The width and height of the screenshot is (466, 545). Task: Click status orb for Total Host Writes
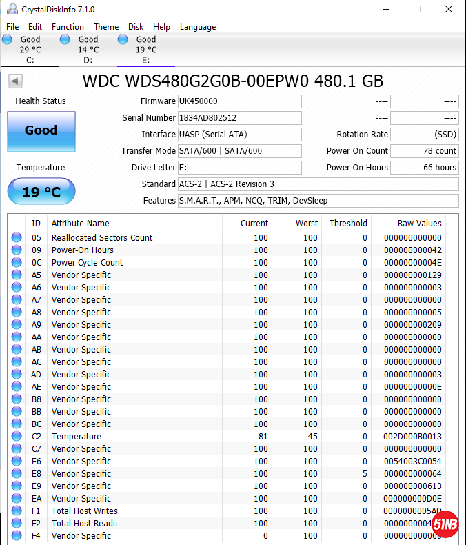coord(17,511)
